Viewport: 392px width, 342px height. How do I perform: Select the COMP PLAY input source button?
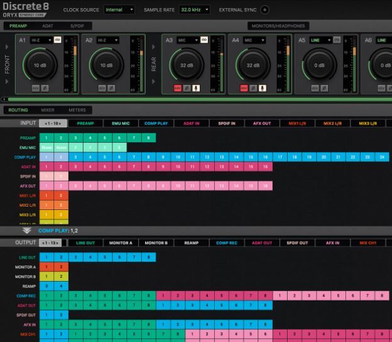click(156, 123)
